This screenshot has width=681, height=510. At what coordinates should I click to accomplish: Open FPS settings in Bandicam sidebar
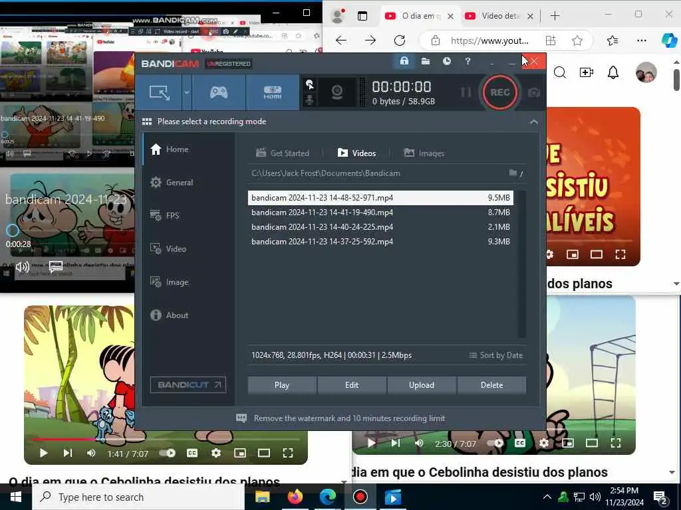pos(188,216)
